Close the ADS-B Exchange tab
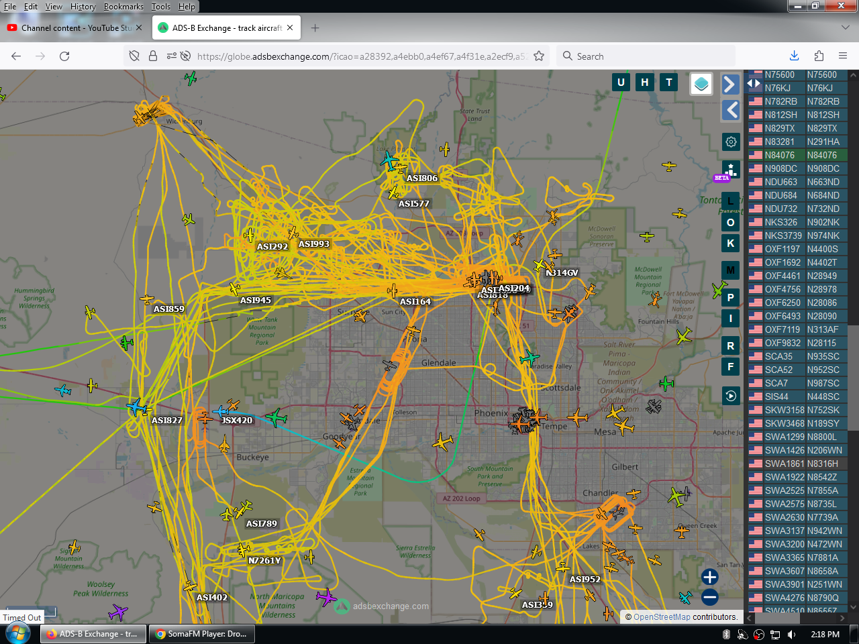Viewport: 859px width, 644px height. coord(290,28)
